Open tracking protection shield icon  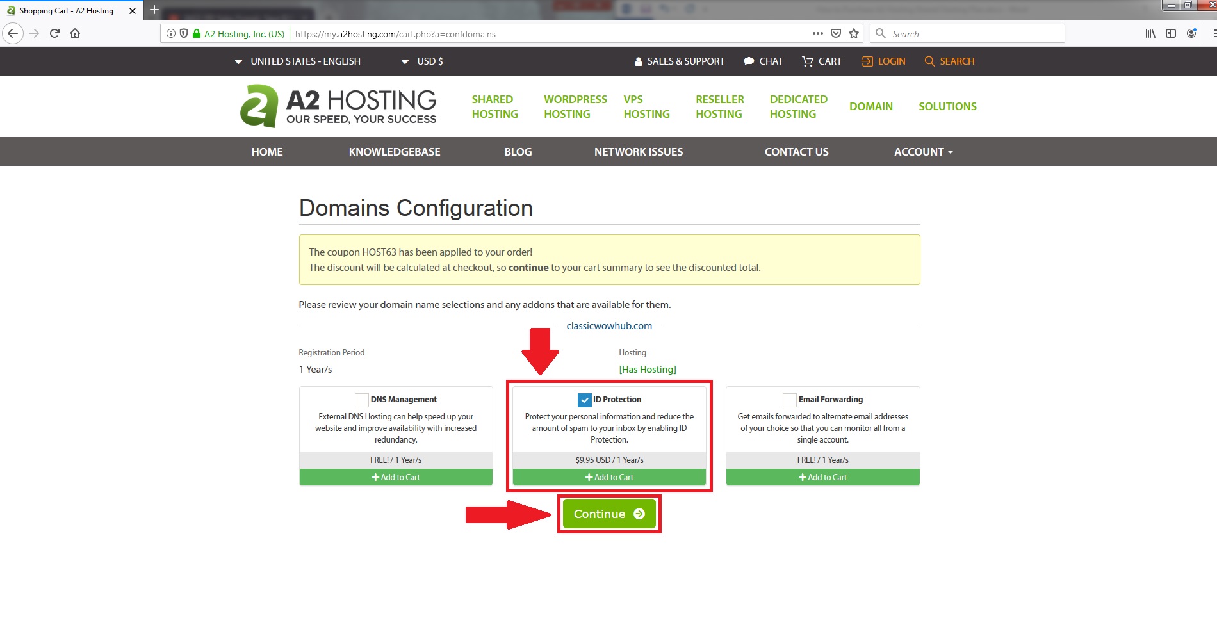(x=184, y=33)
